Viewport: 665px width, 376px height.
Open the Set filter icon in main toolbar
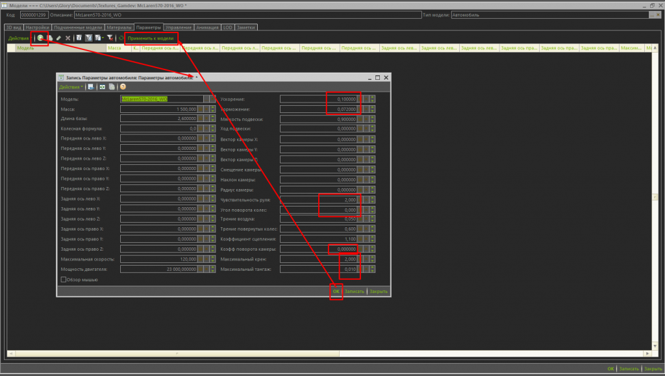pos(79,38)
